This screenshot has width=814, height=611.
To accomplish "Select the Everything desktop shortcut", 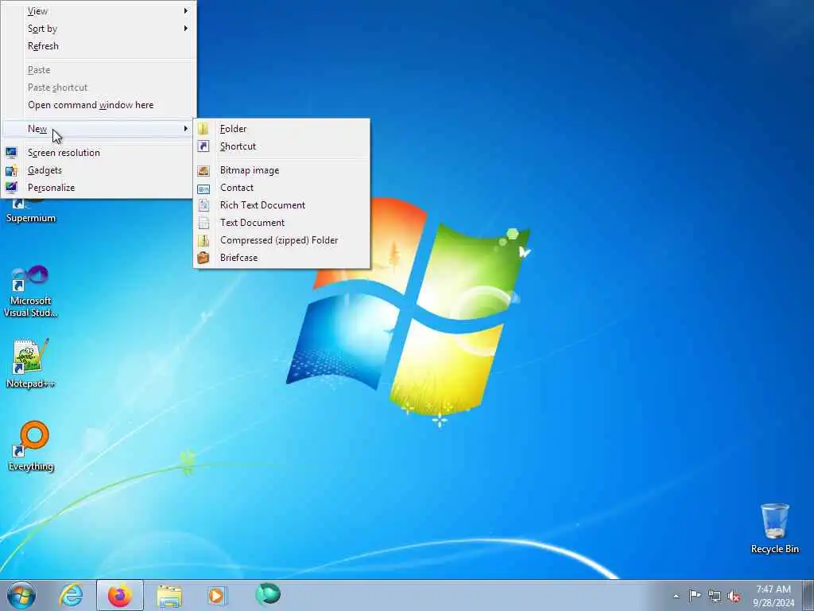I will 31,446.
